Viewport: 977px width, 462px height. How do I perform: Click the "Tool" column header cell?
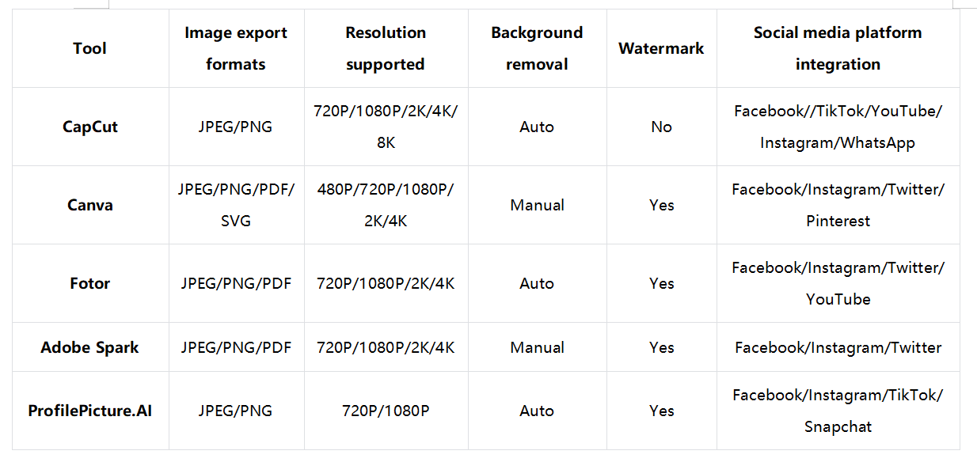(89, 48)
